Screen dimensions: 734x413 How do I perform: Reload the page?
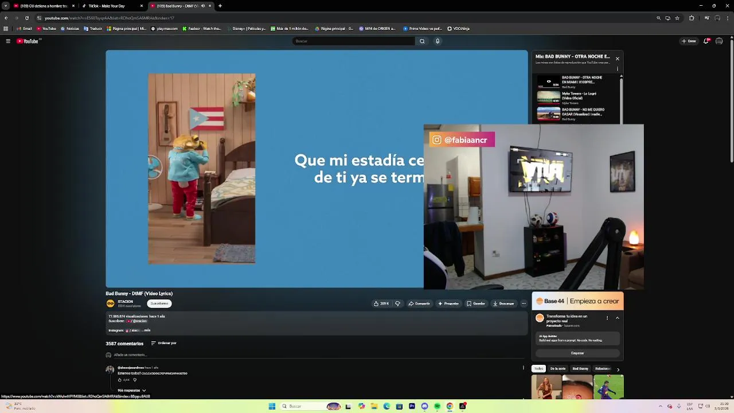pyautogui.click(x=26, y=18)
